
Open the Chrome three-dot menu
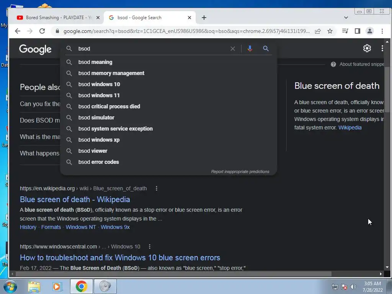click(382, 31)
